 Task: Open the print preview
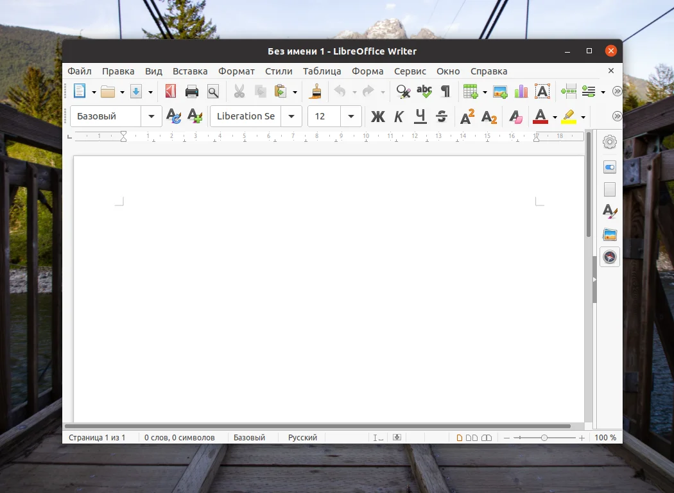212,91
